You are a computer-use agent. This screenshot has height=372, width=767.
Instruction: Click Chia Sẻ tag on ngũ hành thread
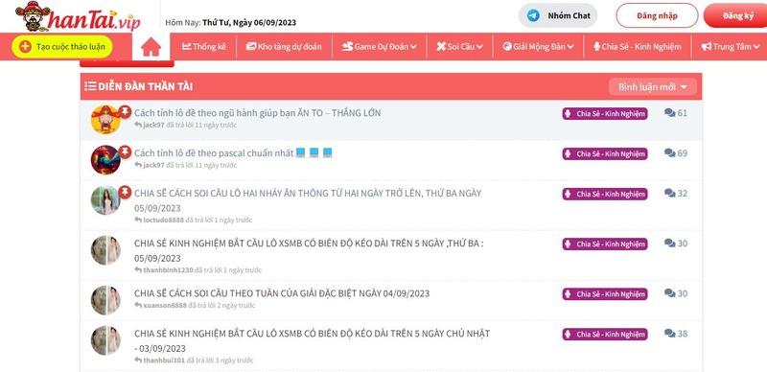605,113
